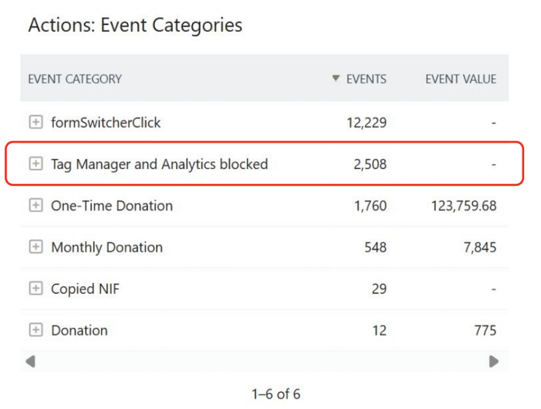Click the plus icon next to Donation
Screen dimensions: 541x409
click(36, 330)
